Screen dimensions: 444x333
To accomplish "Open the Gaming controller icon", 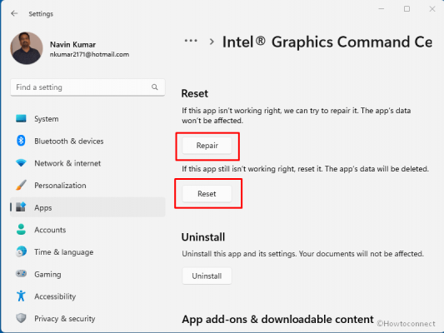I will (x=21, y=274).
